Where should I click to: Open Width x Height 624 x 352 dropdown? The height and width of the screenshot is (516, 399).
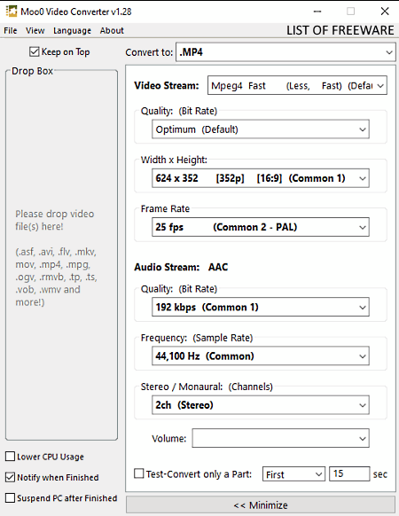pos(261,178)
